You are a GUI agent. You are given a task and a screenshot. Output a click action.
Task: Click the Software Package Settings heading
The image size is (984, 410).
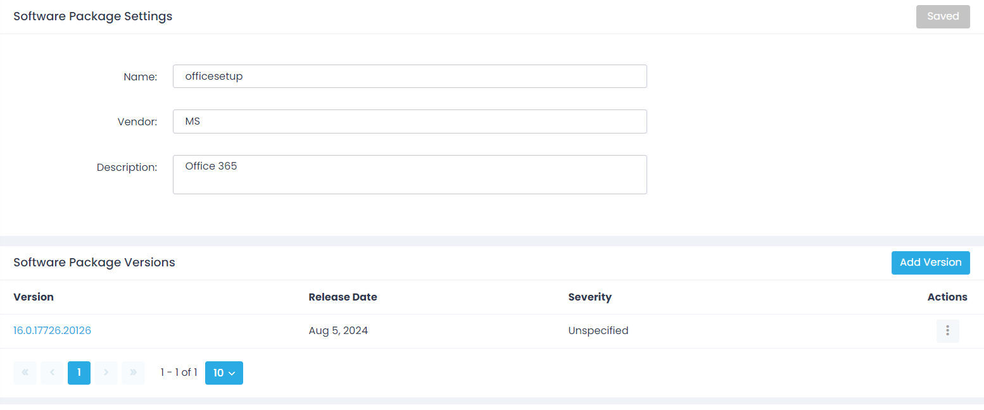[x=92, y=16]
